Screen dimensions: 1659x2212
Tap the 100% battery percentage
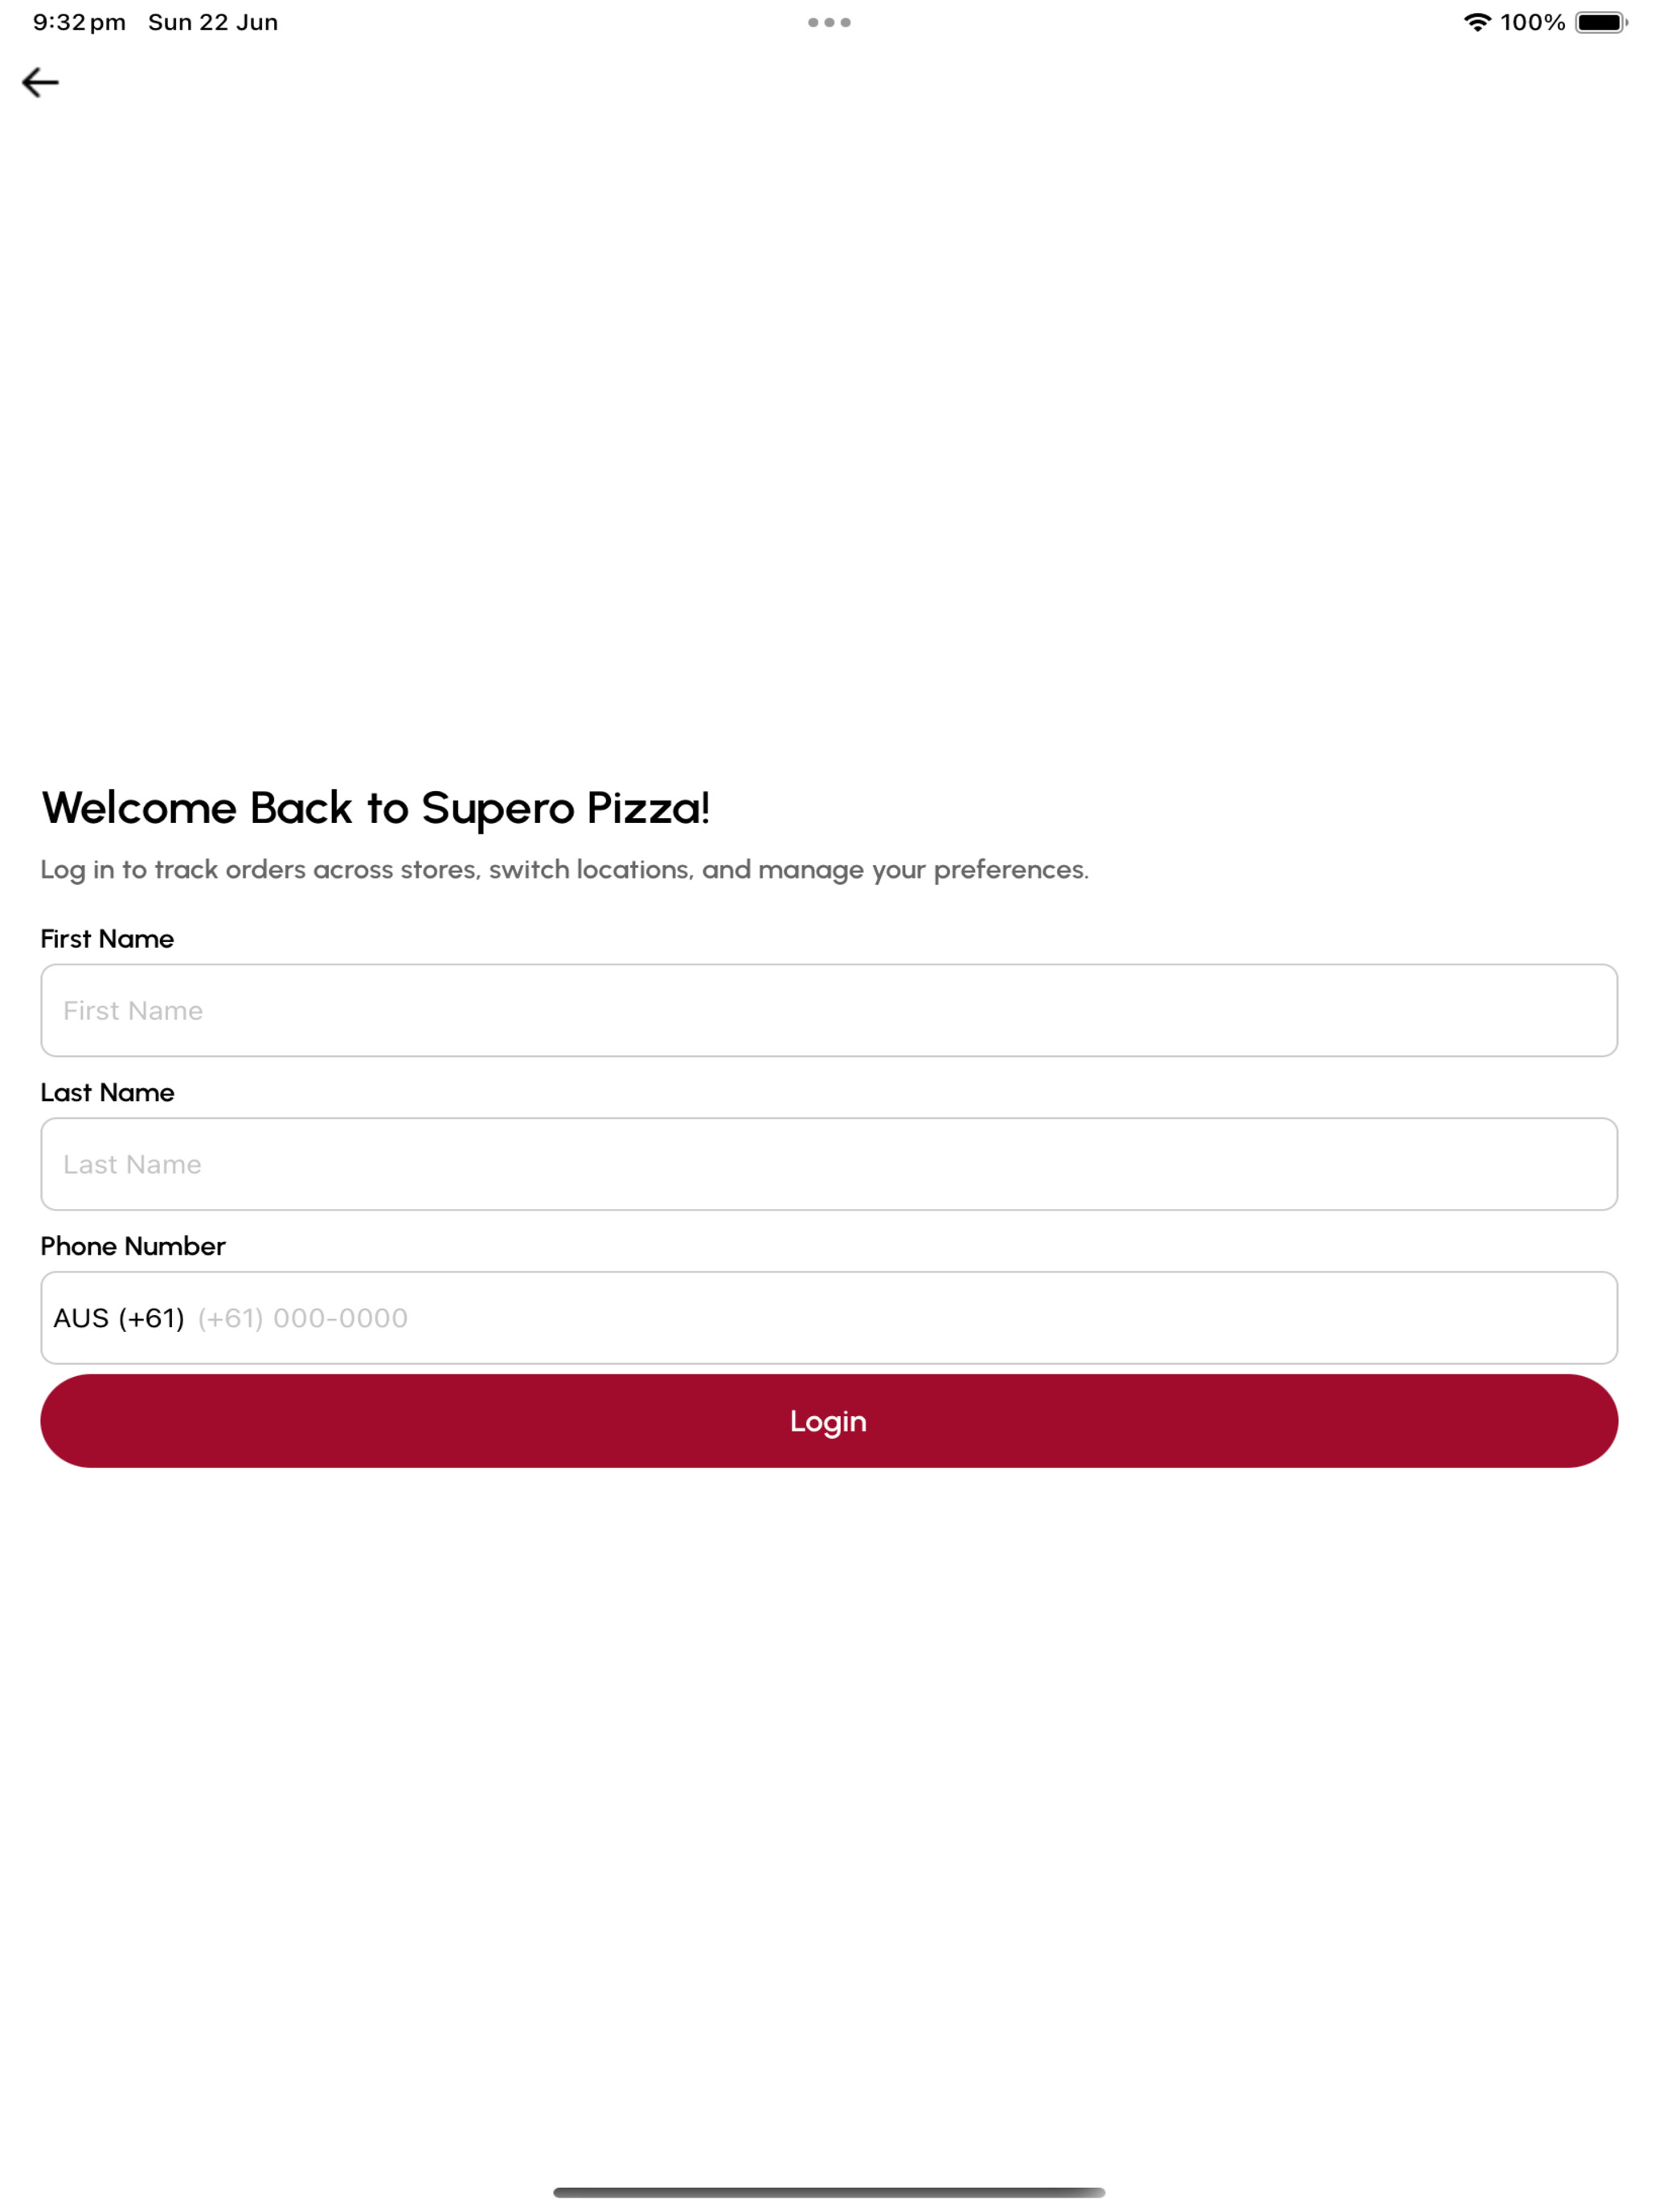click(1532, 22)
